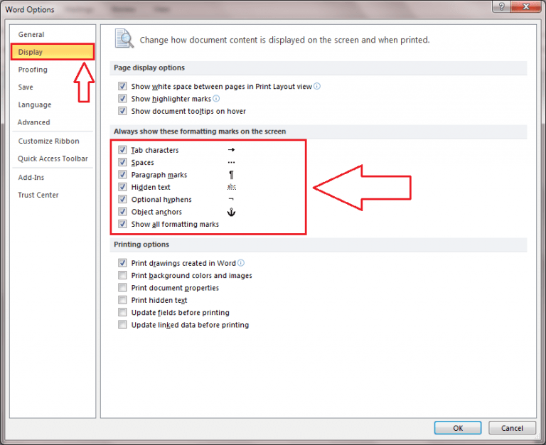Open Customize Ribbon settings
546x445 pixels.
(53, 141)
